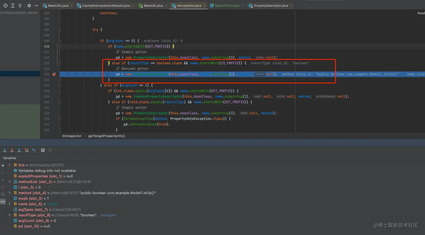This screenshot has width=425, height=235.
Task: Toggle code fold marker at line 523
Action: pos(60,119)
